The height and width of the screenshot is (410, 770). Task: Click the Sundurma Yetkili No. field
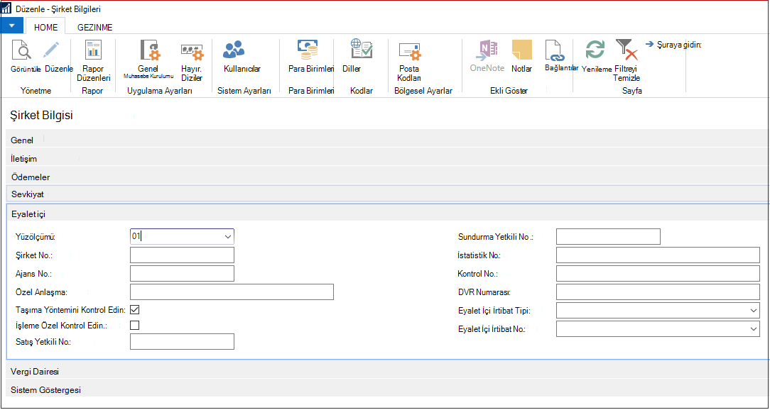(x=609, y=236)
